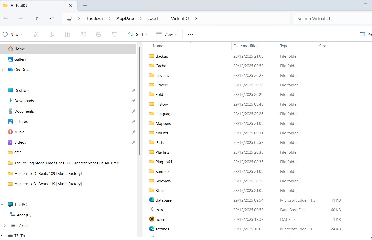Go up one folder level

point(37,18)
